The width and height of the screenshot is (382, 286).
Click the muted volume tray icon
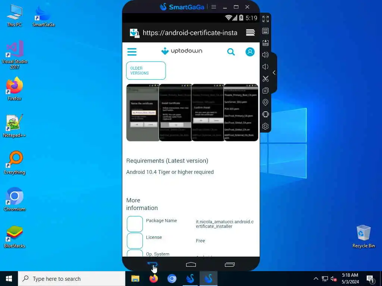point(334,279)
